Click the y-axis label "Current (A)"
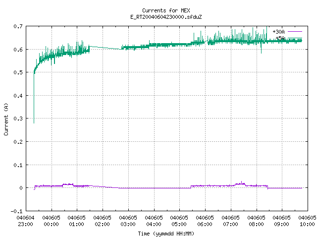The height and width of the screenshot is (238, 317). click(x=6, y=119)
